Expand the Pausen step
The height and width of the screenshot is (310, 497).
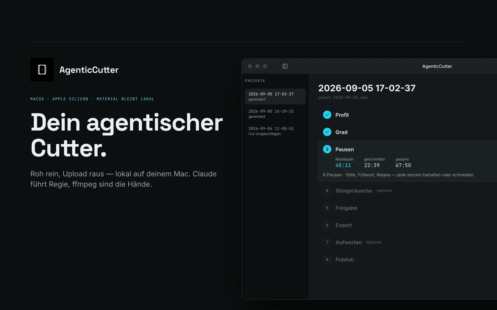(x=345, y=149)
